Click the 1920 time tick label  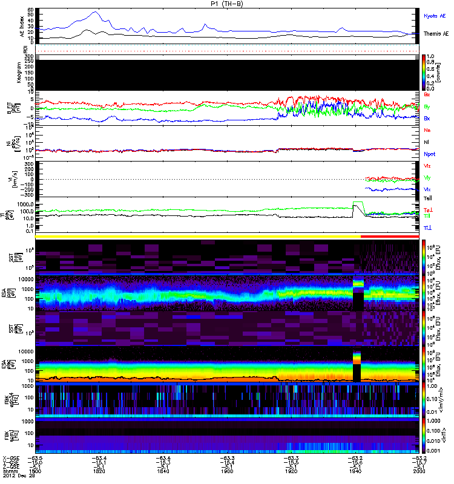tap(291, 471)
